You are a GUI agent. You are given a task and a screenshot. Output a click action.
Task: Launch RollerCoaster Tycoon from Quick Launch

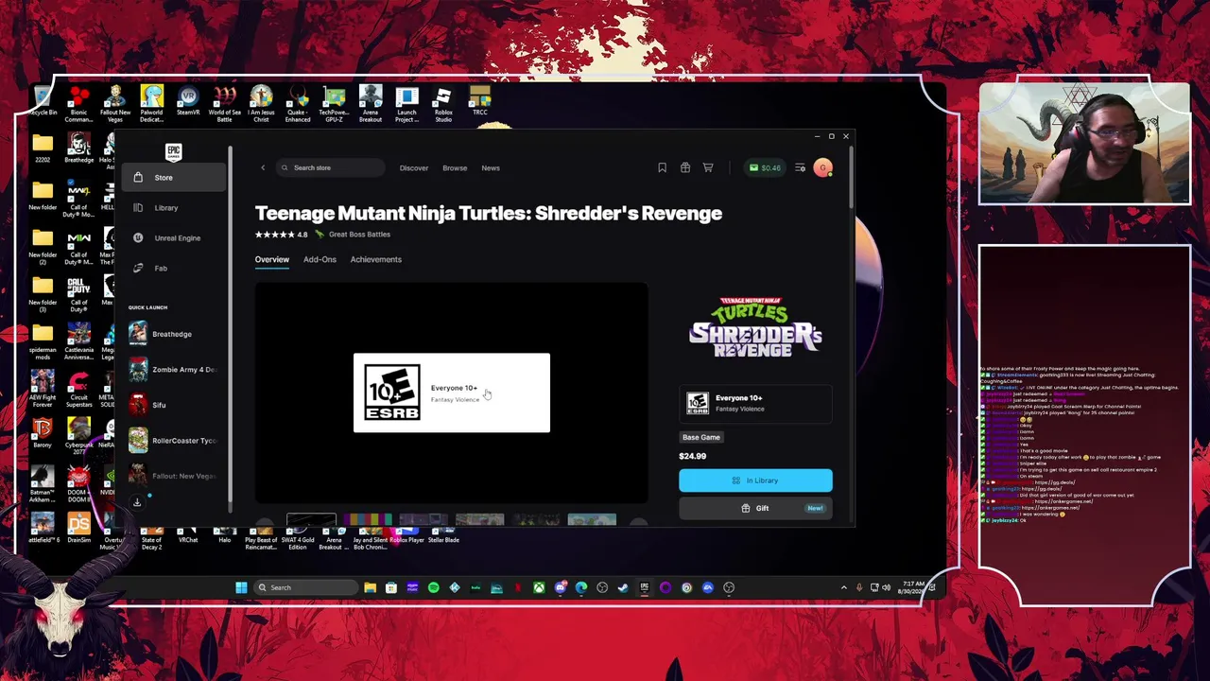pos(174,441)
